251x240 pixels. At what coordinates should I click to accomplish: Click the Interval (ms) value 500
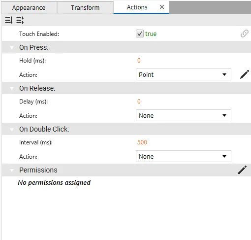[142, 142]
